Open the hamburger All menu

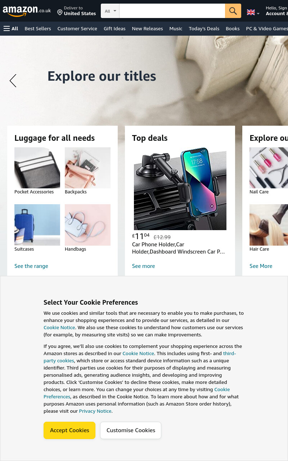coord(11,28)
